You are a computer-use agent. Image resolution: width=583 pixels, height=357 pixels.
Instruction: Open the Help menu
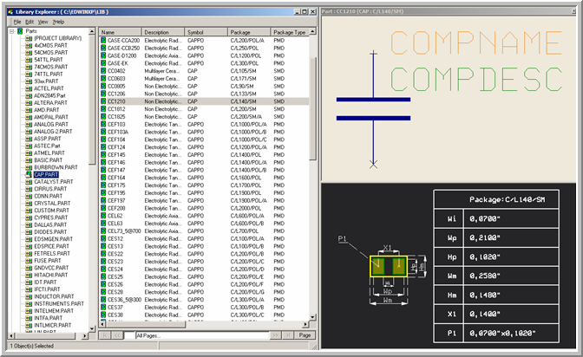tap(58, 22)
